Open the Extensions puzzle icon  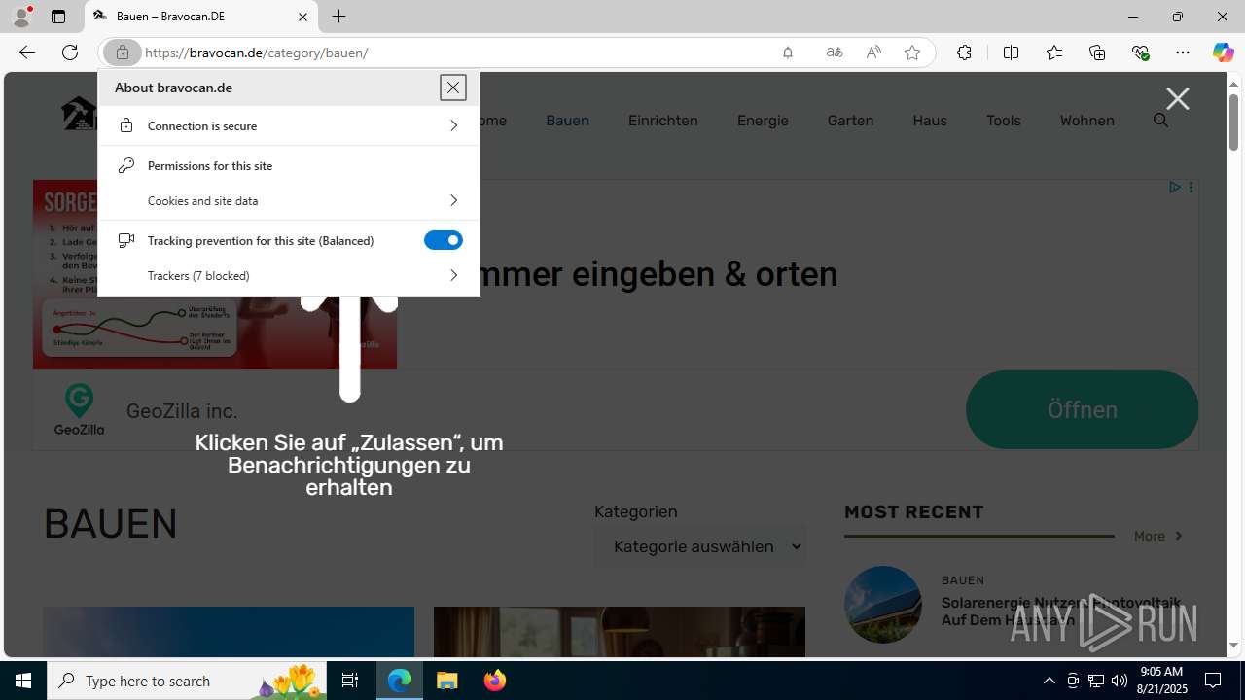point(964,52)
